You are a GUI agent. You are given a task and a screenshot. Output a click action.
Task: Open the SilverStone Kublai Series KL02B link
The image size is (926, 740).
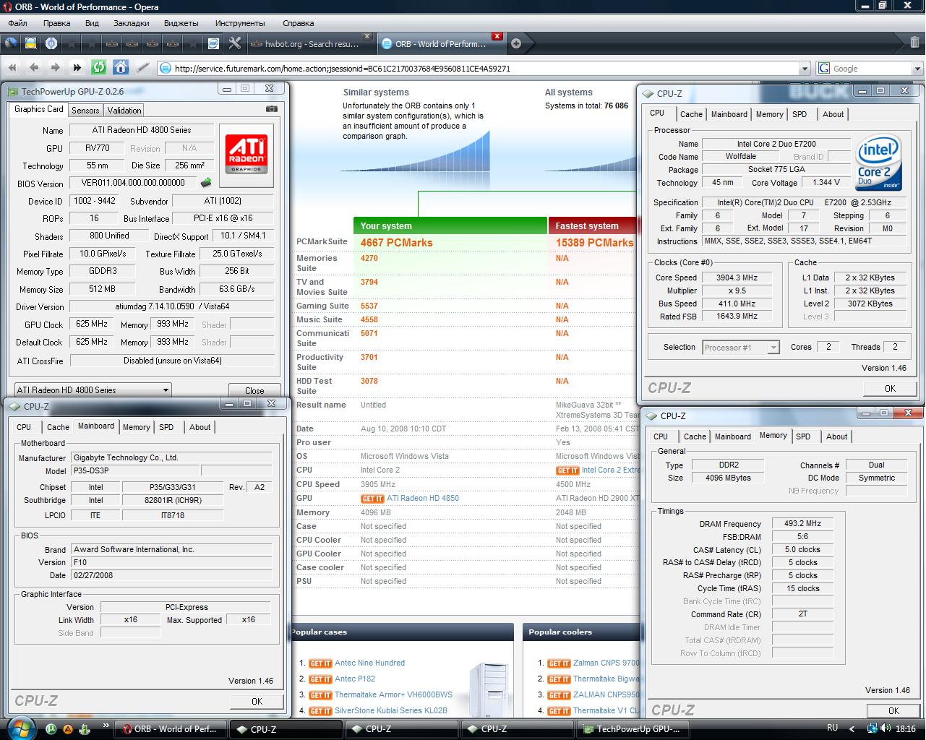(x=391, y=711)
